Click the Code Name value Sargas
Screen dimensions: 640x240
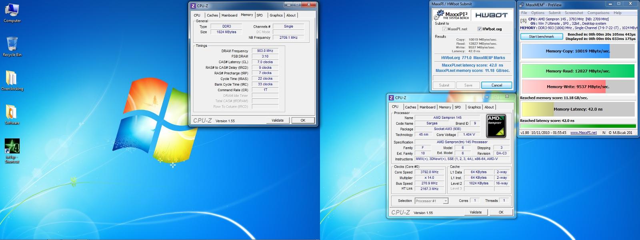click(432, 123)
